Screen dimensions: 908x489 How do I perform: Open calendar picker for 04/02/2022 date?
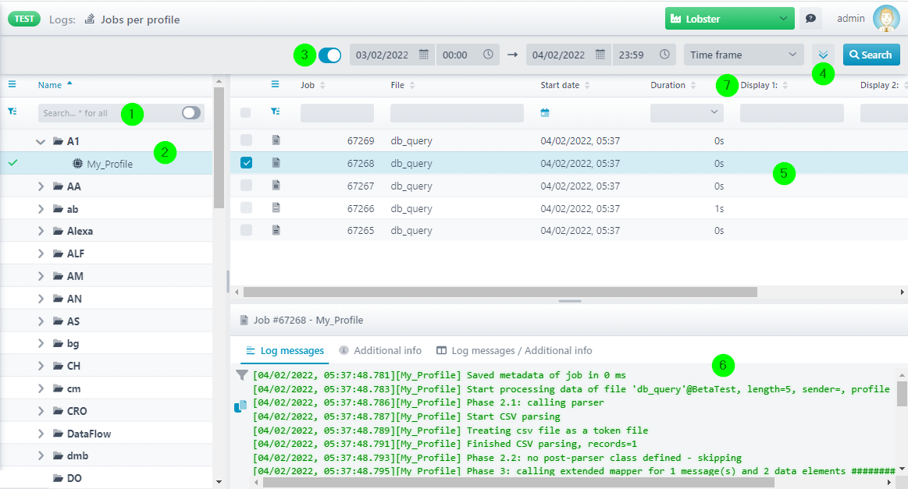[x=600, y=55]
